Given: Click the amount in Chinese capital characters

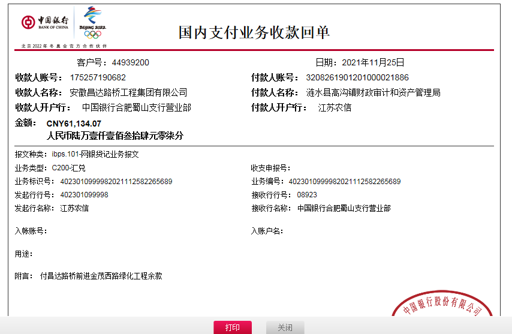Looking at the screenshot, I should pyautogui.click(x=115, y=136).
